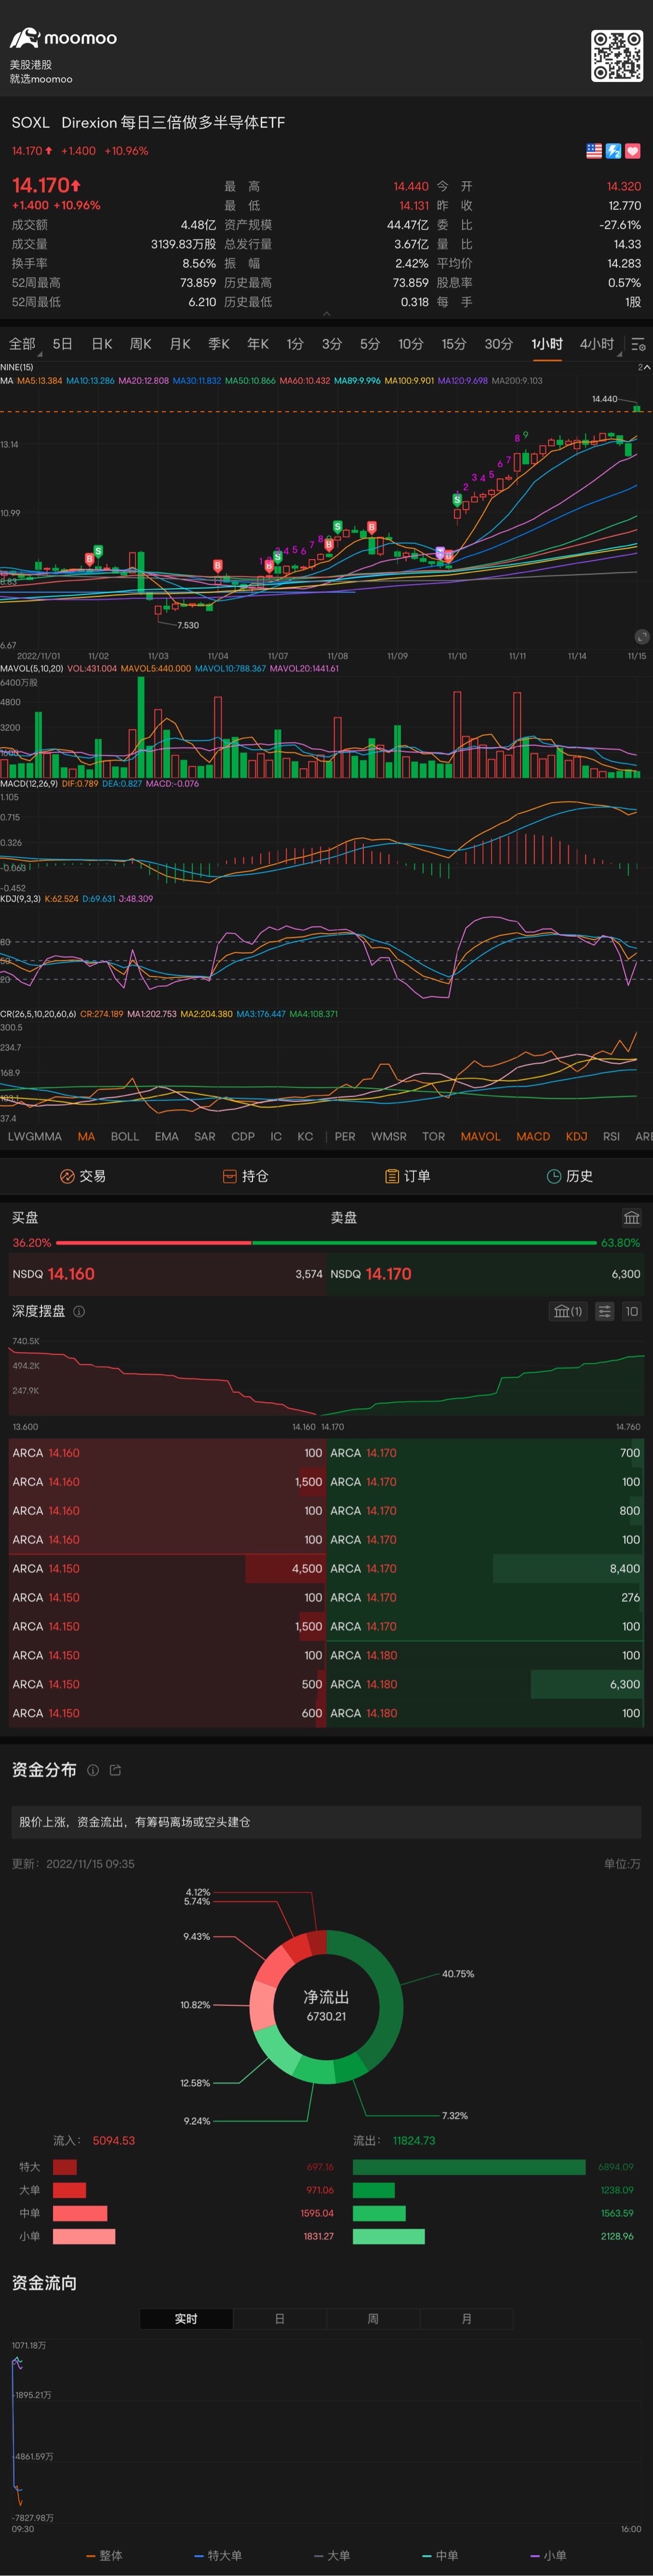Select ARCA 14.170 ask row with 8,400
The width and height of the screenshot is (653, 2576).
(x=486, y=1568)
